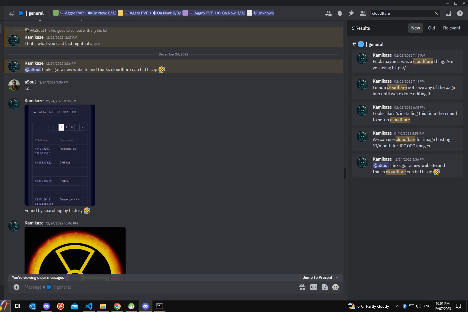Expand the Jump To Present chevron
468x312 pixels.
point(337,277)
